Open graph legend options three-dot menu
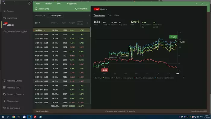211x119 pixels. 183,78
